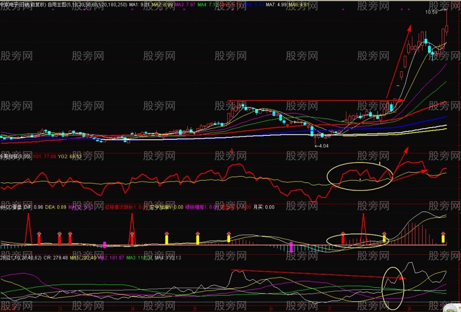Click the magenta MA2: 181.87 value in the CR pane
The image size is (461, 312).
tap(111, 258)
